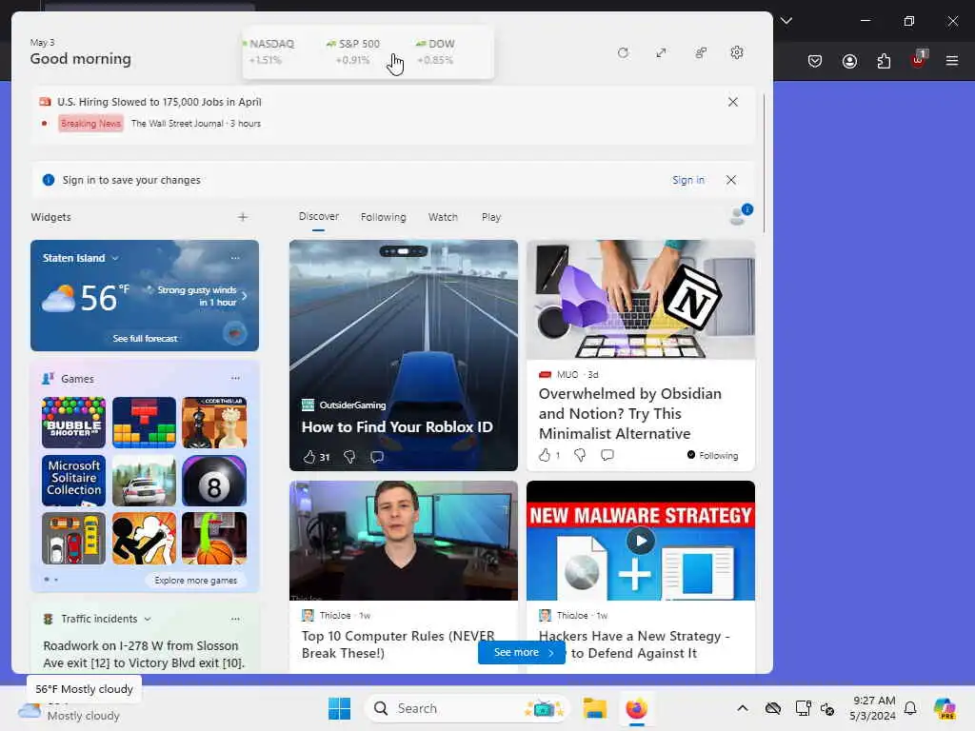The image size is (975, 731).
Task: Launch the car racing game tile
Action: point(145,481)
